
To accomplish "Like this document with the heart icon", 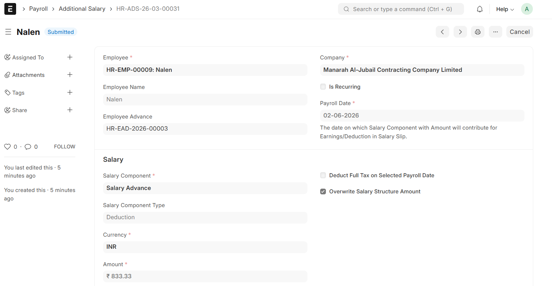I will point(7,147).
